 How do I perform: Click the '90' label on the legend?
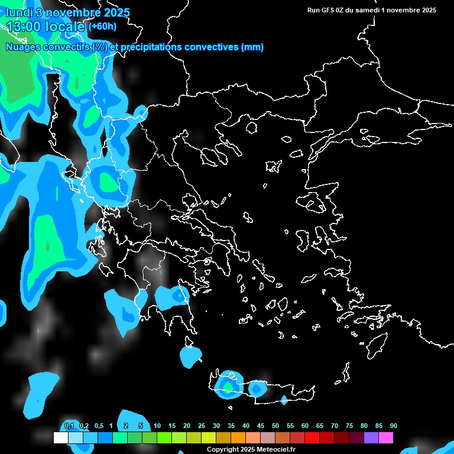pyautogui.click(x=393, y=426)
